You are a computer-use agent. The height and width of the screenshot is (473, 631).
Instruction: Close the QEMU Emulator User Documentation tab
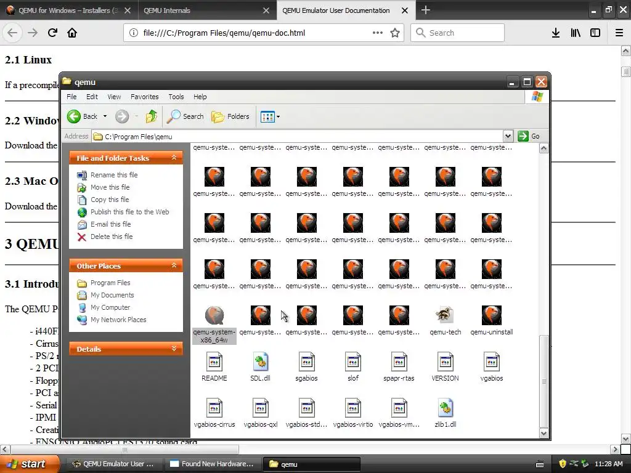click(405, 10)
